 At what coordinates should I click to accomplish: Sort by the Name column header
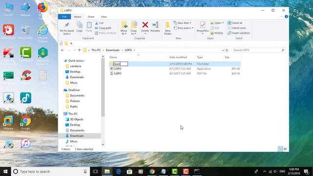pyautogui.click(x=138, y=57)
